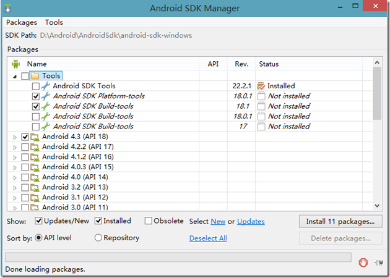Screen dimensions: 390x278
Task: Check the Android 4.2.2 (API 17) checkbox
Action: [25, 147]
